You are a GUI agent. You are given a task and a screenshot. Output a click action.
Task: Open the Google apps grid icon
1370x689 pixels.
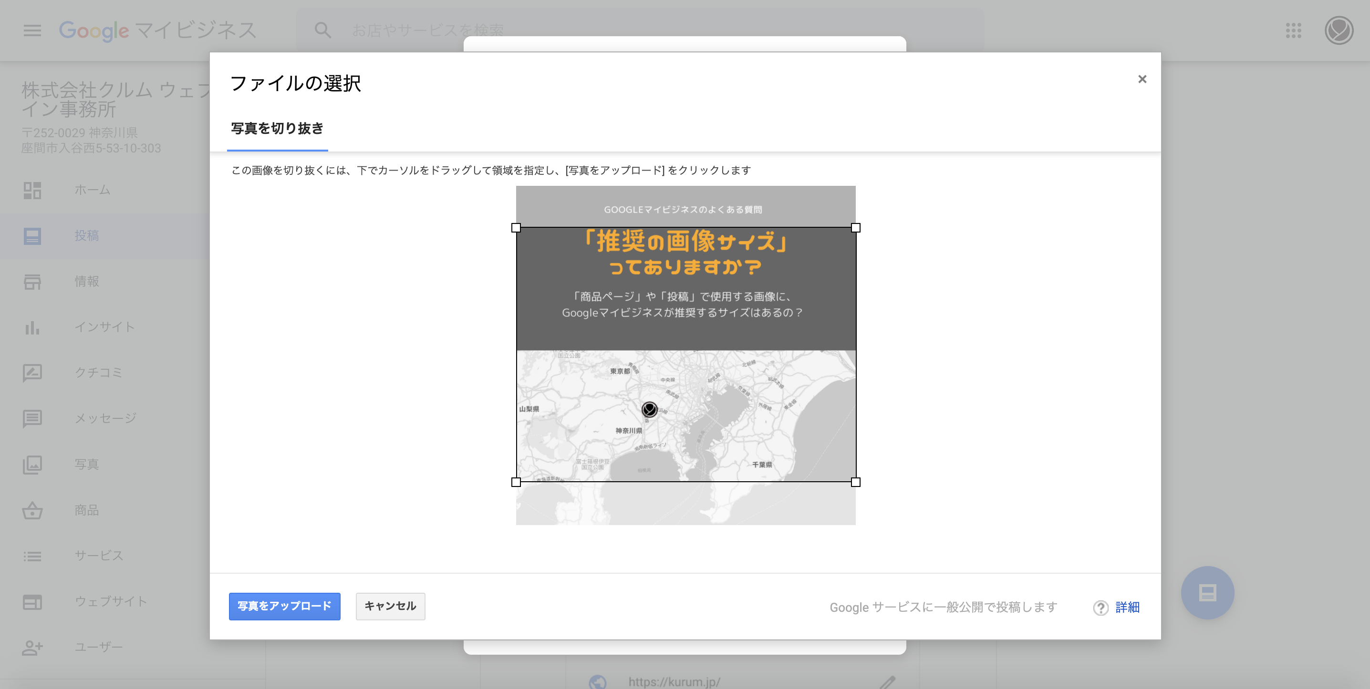pos(1293,30)
